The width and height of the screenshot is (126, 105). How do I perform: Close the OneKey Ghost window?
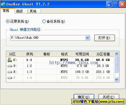click(122, 4)
